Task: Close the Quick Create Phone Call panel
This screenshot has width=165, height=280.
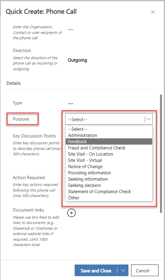Action: [153, 12]
